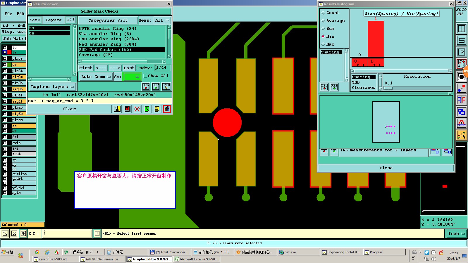
Task: Switch to Total Commander taskbar item
Action: (x=170, y=252)
